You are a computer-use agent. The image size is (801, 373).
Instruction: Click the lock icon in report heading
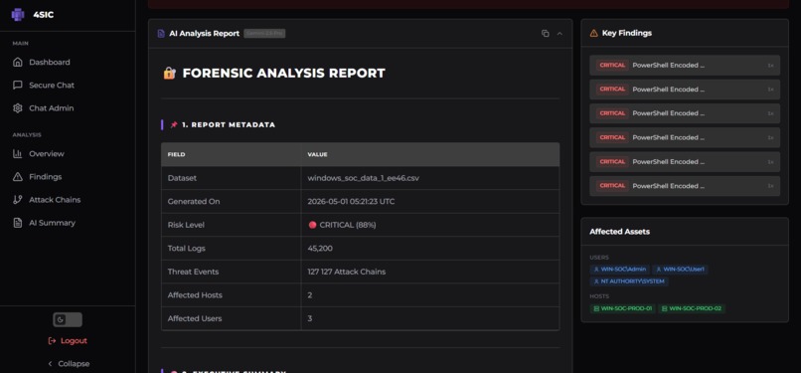click(x=170, y=73)
